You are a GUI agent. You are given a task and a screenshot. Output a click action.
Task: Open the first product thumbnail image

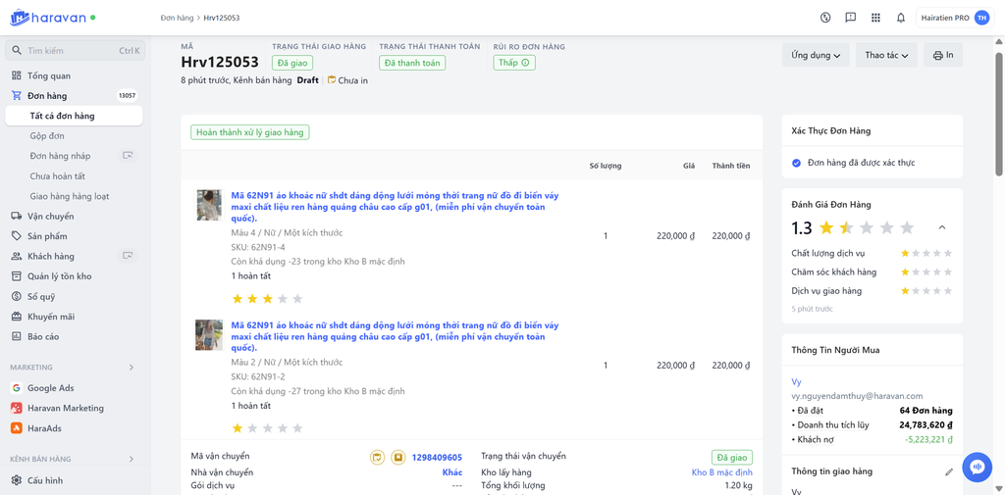point(209,205)
